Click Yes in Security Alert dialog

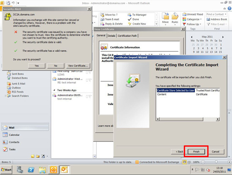[37, 66]
